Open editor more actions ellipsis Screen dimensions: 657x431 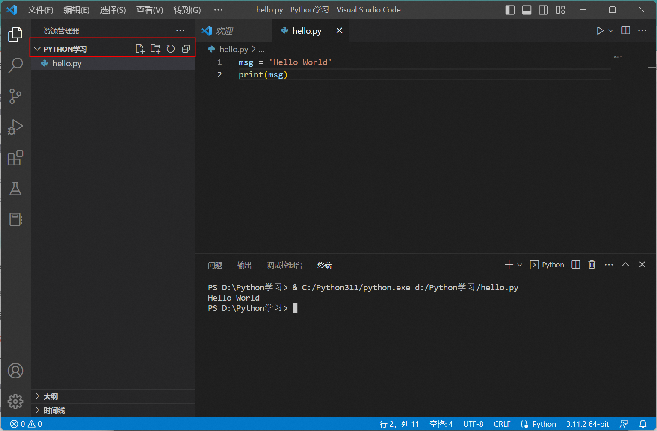pyautogui.click(x=642, y=30)
